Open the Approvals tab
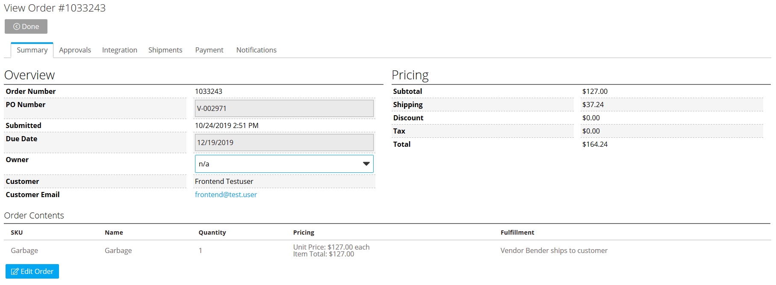Viewport: 776px width, 285px height. tap(75, 50)
